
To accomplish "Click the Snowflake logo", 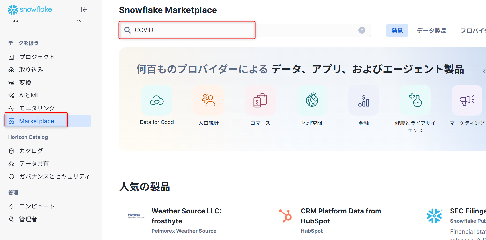I will point(30,10).
